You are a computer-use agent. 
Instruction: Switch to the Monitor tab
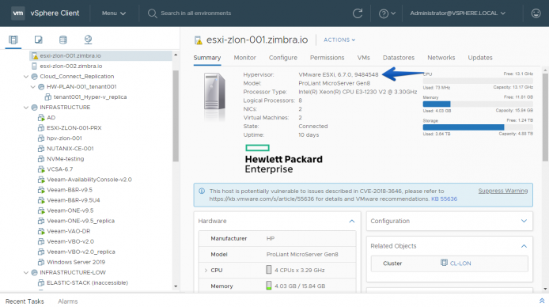click(244, 58)
